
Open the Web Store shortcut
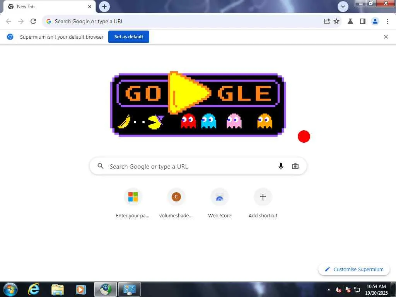coord(220,203)
